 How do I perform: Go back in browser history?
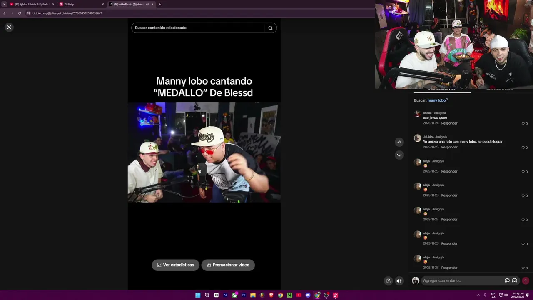pos(5,13)
